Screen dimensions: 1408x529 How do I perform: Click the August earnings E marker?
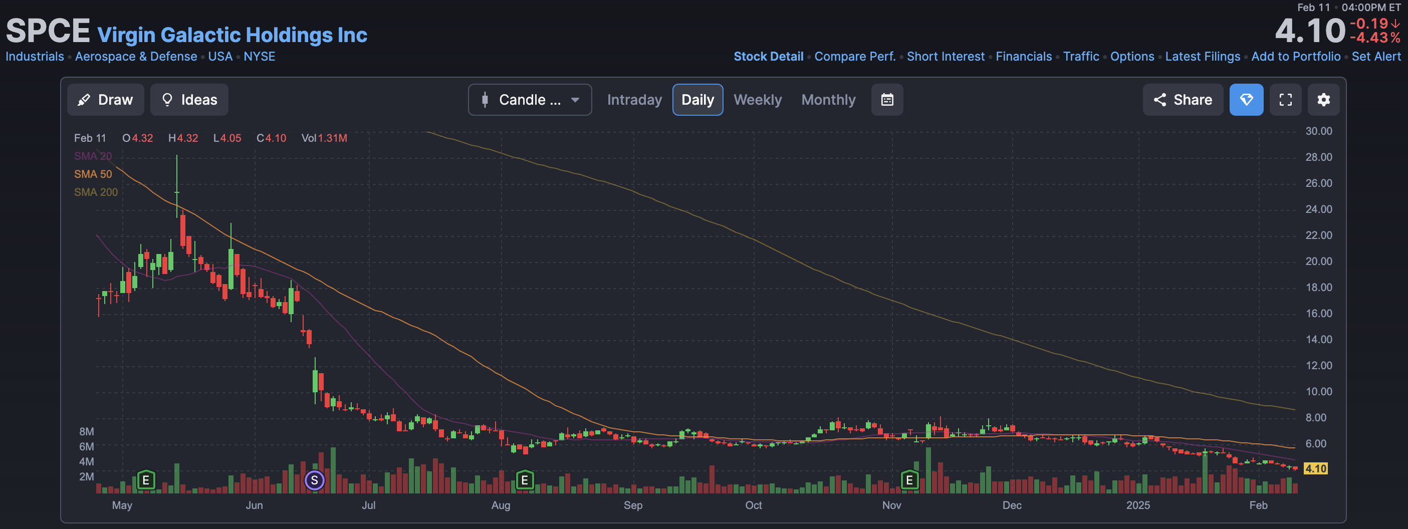click(x=525, y=480)
